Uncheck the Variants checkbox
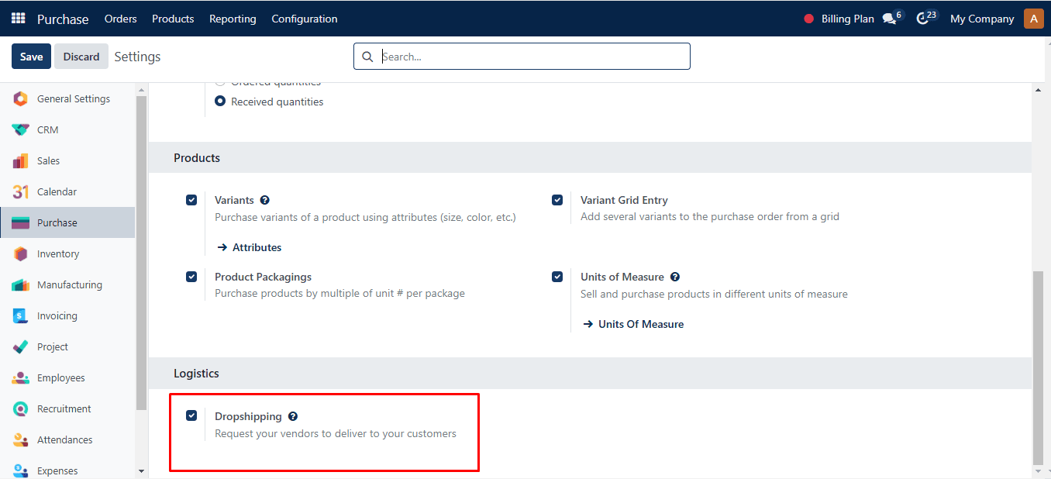This screenshot has height=479, width=1051. click(191, 200)
